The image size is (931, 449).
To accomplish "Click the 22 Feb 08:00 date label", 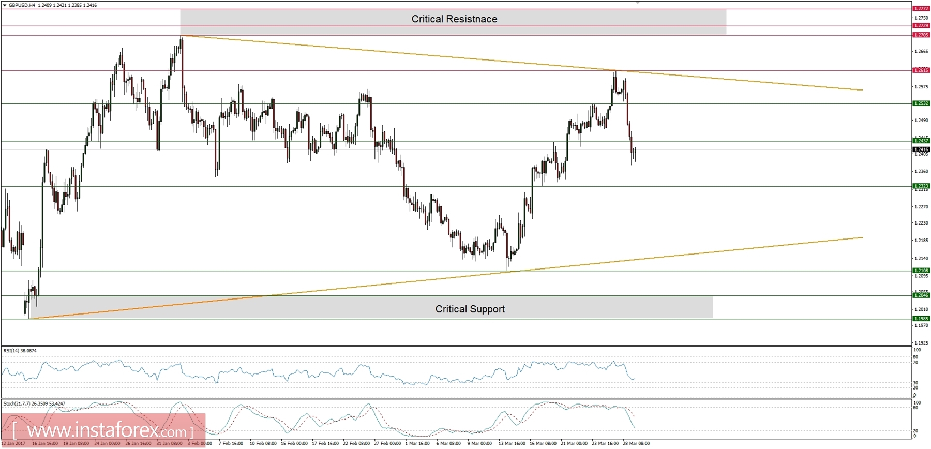I will 356,444.
